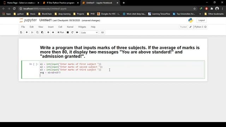
Task: Open the View menu
Action: (41, 27)
